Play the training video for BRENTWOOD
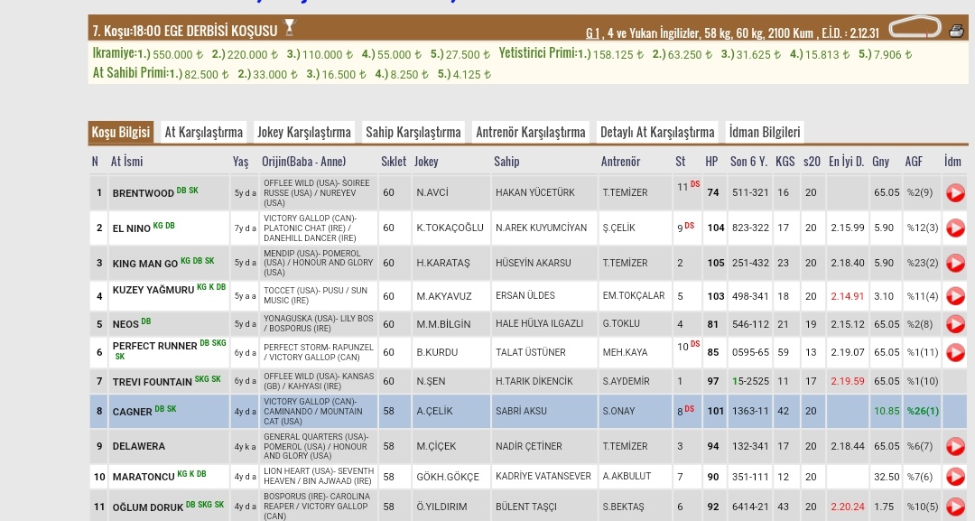The height and width of the screenshot is (521, 975). pos(955,192)
